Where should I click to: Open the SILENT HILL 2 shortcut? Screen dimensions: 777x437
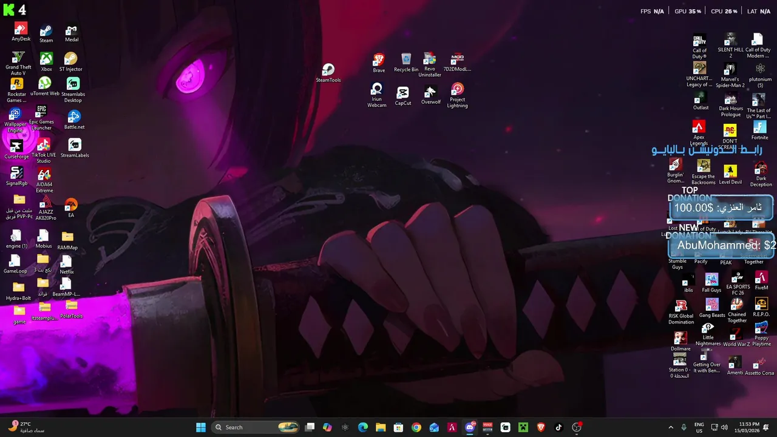[730, 46]
